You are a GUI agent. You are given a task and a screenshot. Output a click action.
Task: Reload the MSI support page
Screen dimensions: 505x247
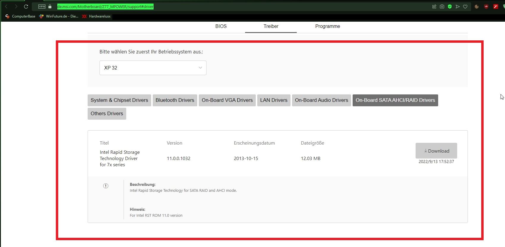tap(26, 7)
